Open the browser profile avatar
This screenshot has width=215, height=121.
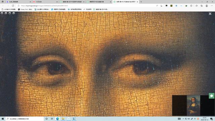tap(207, 6)
